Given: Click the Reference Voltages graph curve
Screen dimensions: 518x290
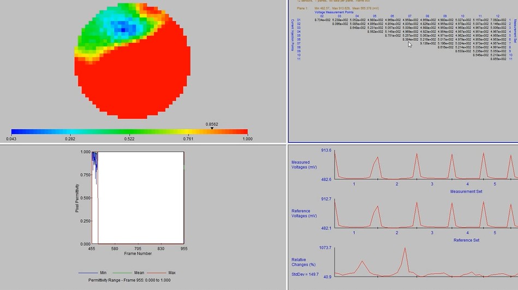Looking at the screenshot, I should 426,214.
